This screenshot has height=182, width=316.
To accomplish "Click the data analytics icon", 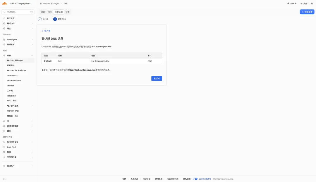I will [4, 45].
